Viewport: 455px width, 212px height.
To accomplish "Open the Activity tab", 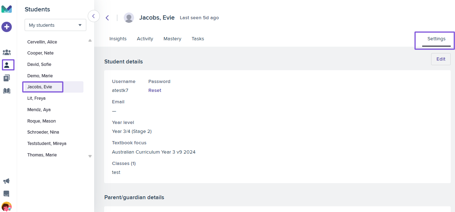I will click(x=145, y=38).
